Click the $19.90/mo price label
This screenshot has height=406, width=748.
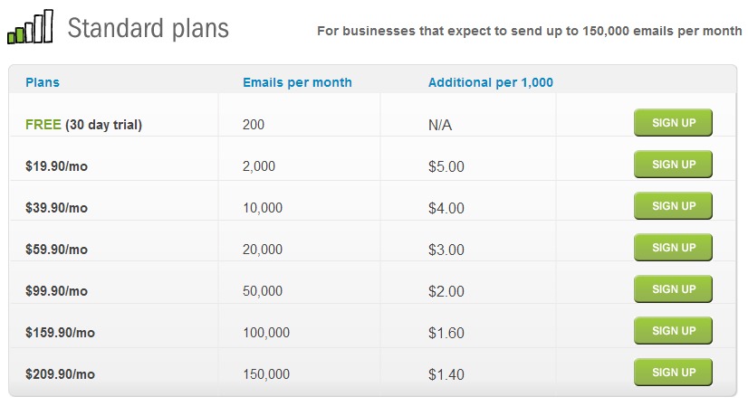point(56,166)
